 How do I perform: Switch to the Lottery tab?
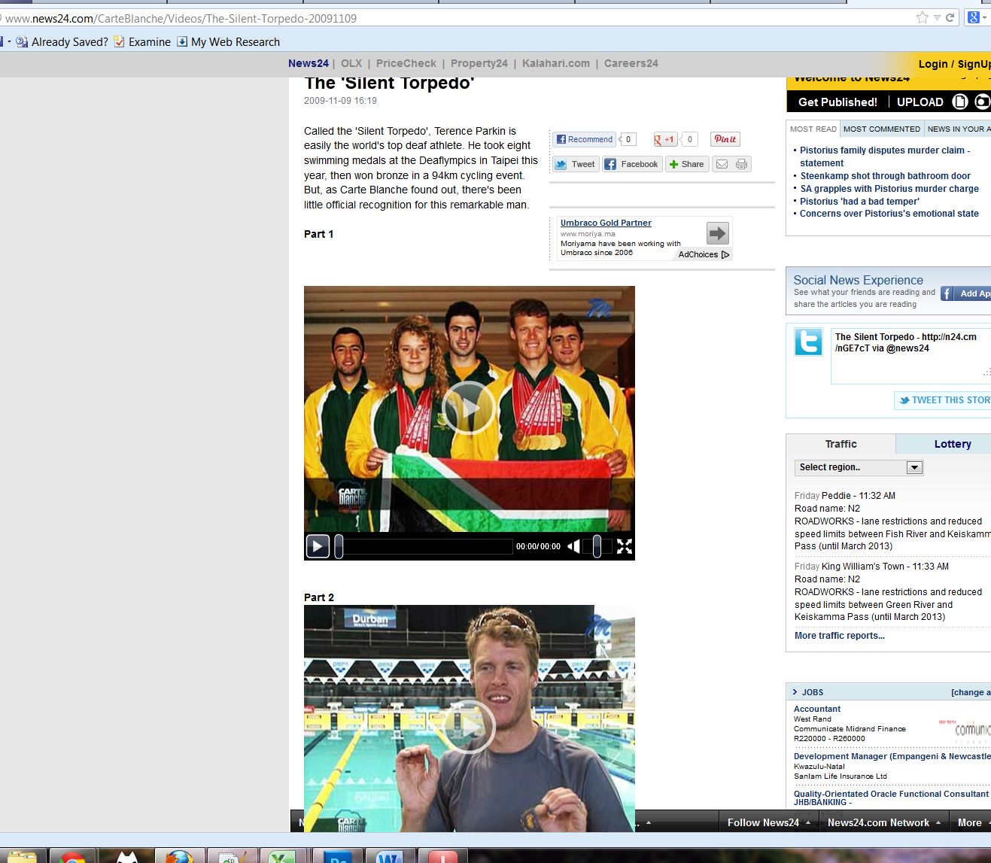click(952, 444)
